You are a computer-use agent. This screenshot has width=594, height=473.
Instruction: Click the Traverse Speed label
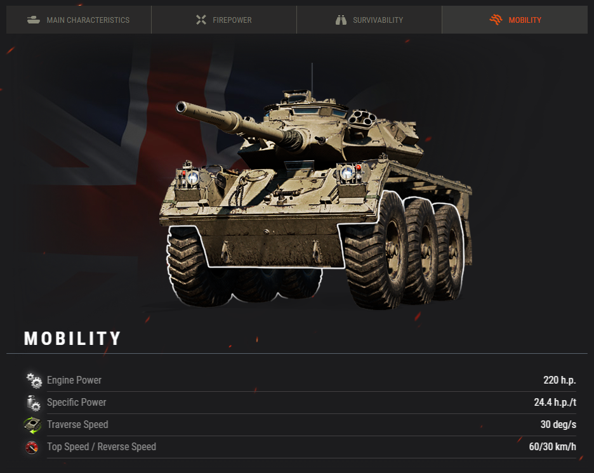[x=77, y=425]
